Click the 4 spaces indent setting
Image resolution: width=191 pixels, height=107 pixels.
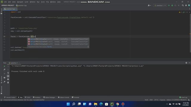point(162,100)
